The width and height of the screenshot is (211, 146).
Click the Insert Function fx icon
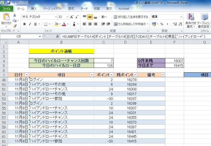[58, 37]
